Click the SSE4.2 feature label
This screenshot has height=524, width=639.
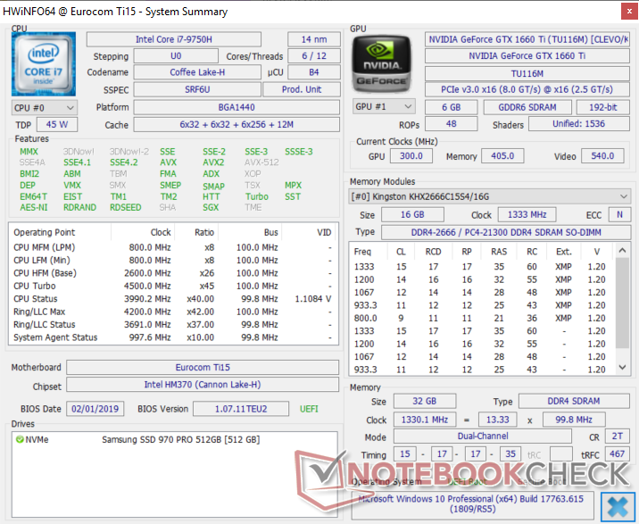point(124,162)
